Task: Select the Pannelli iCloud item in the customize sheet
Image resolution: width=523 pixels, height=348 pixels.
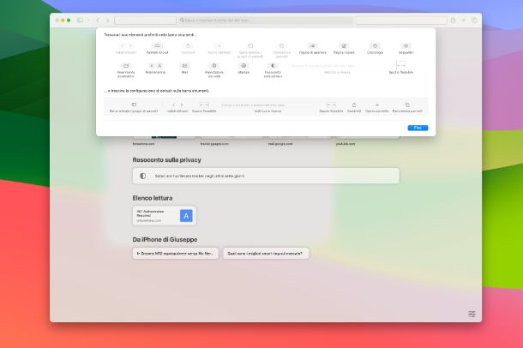Action: tap(157, 49)
